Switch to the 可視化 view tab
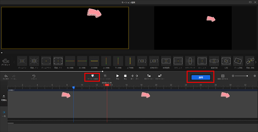 (4, 97)
